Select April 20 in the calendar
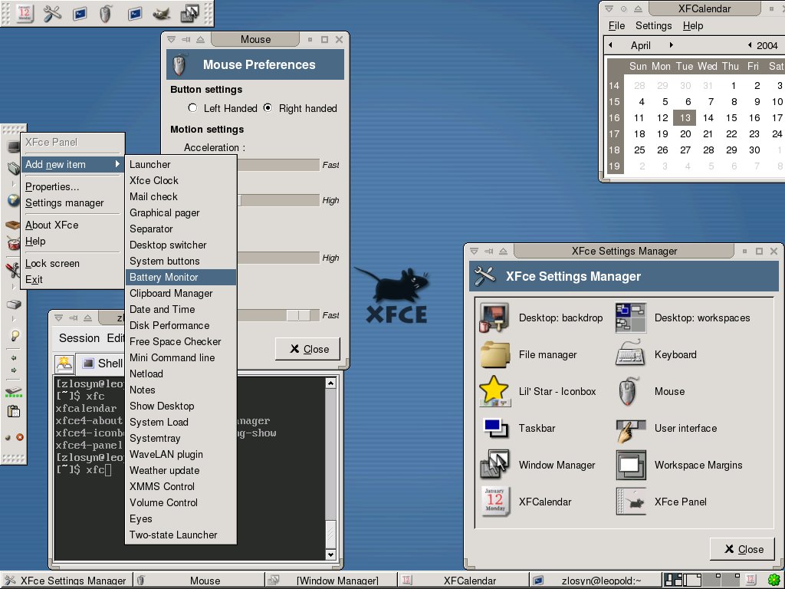This screenshot has width=785, height=589. click(x=685, y=133)
